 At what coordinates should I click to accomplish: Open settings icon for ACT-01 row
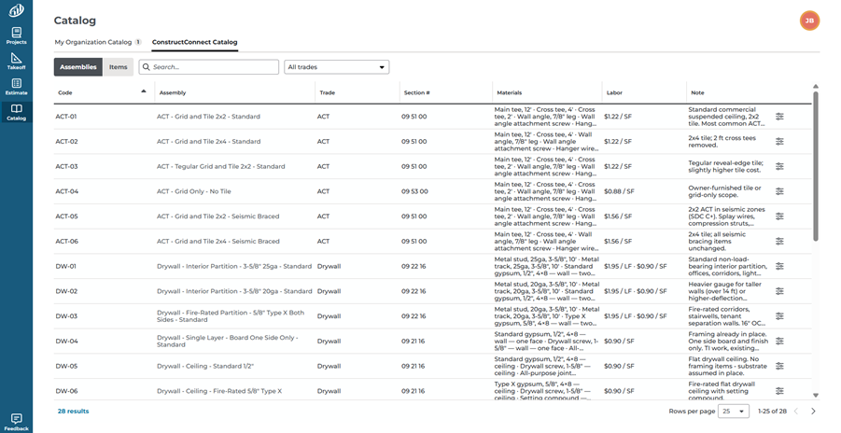[779, 117]
